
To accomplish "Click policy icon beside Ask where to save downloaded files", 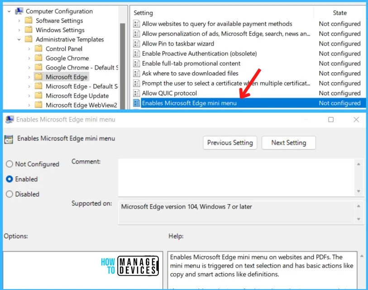I will pos(137,73).
